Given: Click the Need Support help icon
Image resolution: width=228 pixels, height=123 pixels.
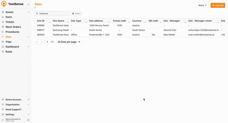Looking at the screenshot, I should click(x=3, y=109).
